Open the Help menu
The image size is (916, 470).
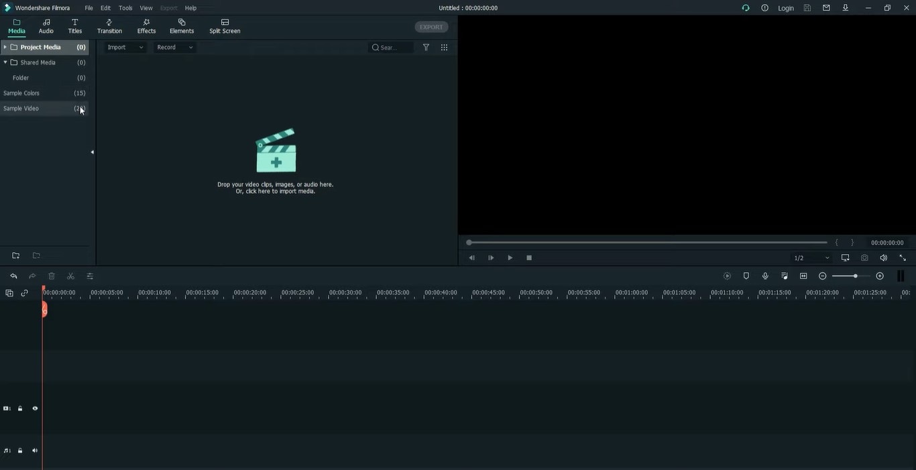point(190,8)
